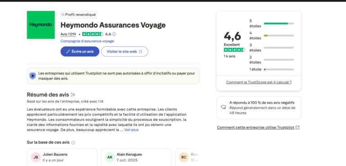
Task: Click info icon next to Sur la base de ces avis
Action: [x=73, y=143]
